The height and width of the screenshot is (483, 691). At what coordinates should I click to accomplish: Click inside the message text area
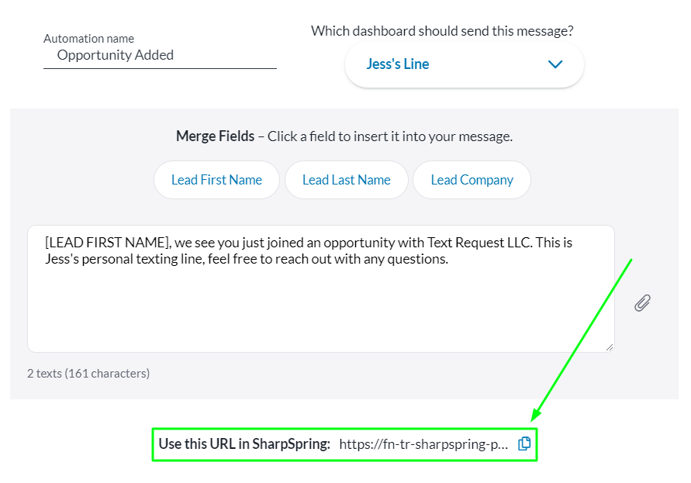[320, 310]
